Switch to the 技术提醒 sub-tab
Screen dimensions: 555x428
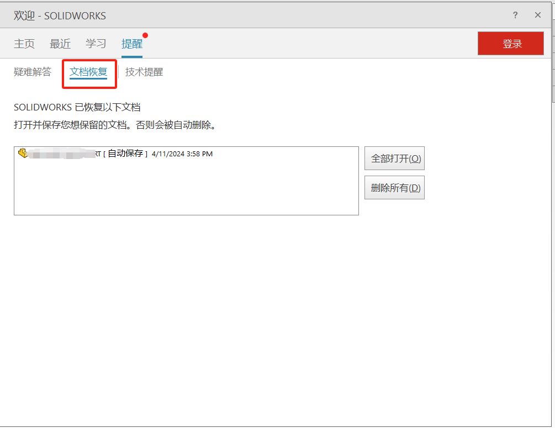[144, 72]
